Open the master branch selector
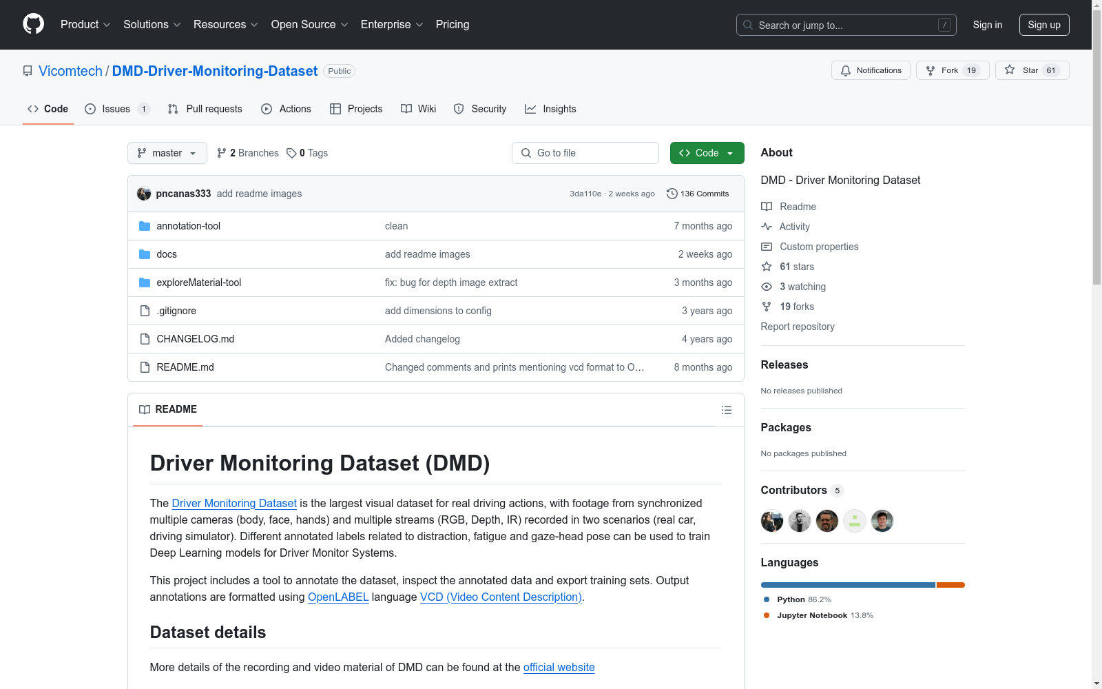The width and height of the screenshot is (1102, 689). 167,153
